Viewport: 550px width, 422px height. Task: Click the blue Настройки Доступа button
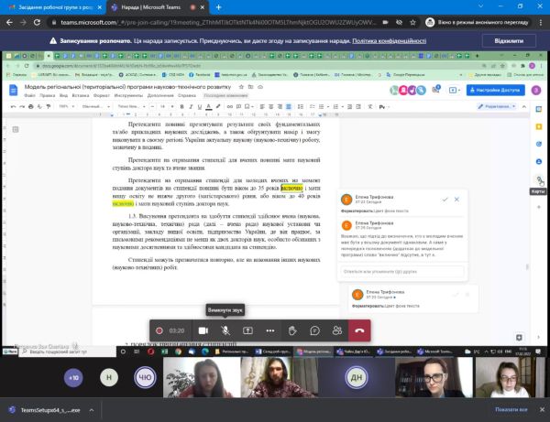pos(496,91)
